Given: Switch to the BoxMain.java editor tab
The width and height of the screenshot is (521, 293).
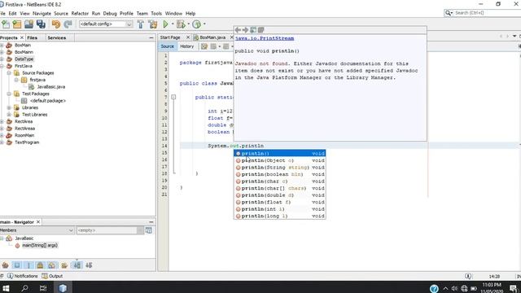Looking at the screenshot, I should [212, 37].
